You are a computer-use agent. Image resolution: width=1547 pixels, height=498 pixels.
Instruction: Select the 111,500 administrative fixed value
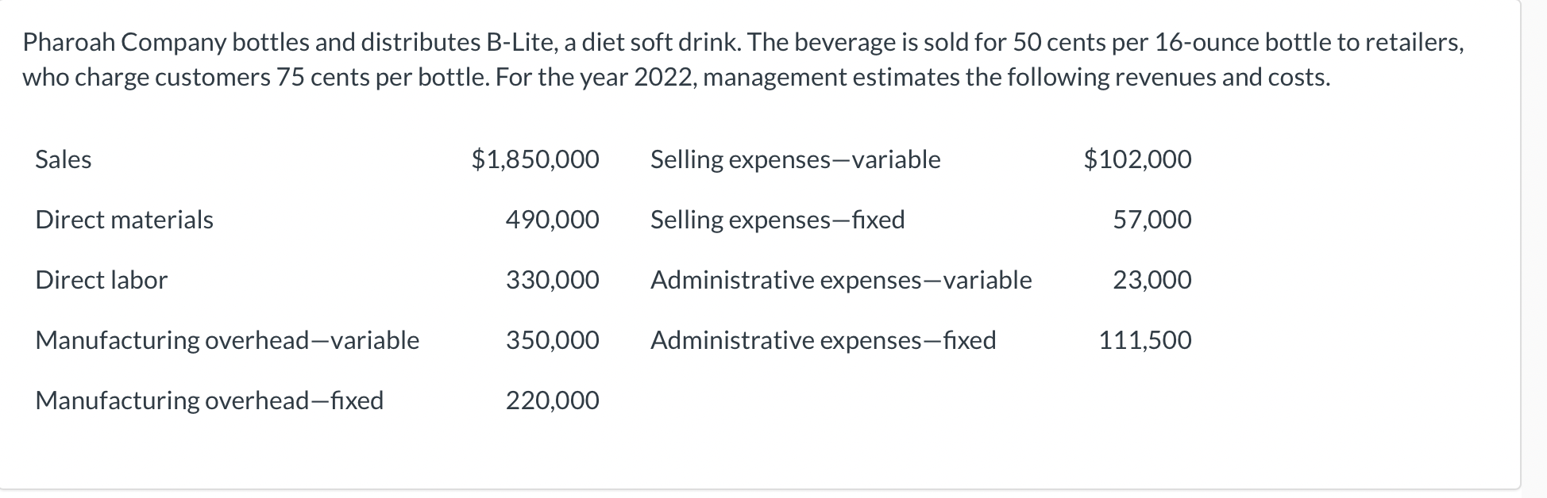click(1145, 340)
